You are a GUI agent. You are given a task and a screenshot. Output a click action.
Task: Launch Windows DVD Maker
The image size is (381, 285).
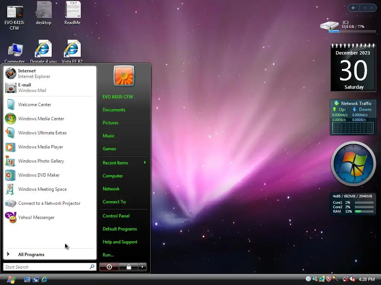(50, 175)
